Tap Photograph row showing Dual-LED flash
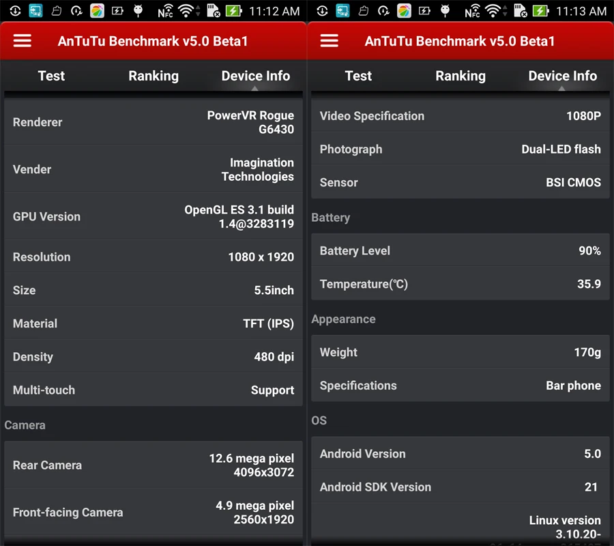Image resolution: width=614 pixels, height=546 pixels. click(460, 149)
